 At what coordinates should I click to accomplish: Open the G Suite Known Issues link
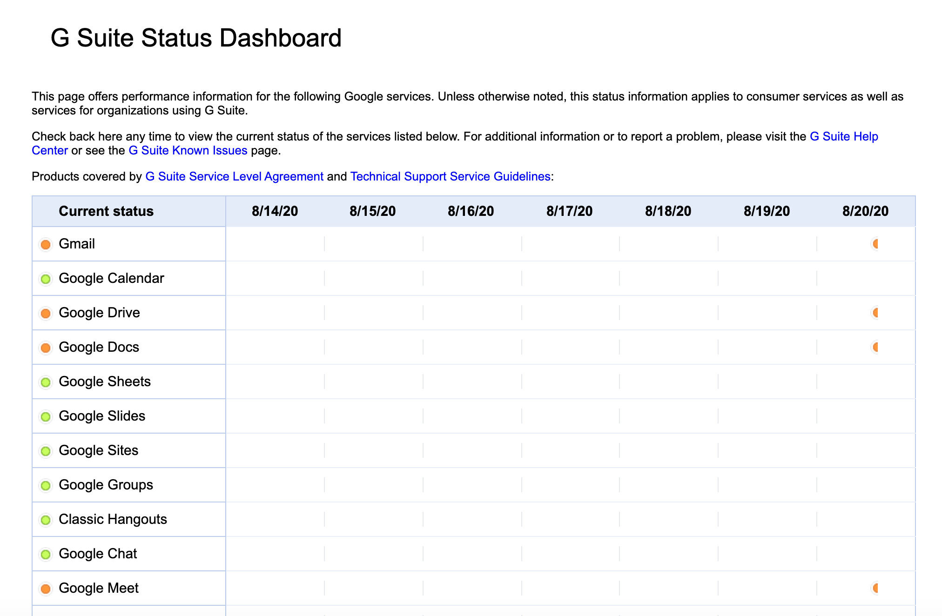(x=188, y=150)
